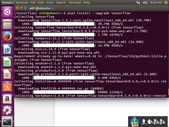The image size is (169, 127).
Task: Minimize the ai01@ubuntu terminal window
Action: pyautogui.click(x=21, y=8)
